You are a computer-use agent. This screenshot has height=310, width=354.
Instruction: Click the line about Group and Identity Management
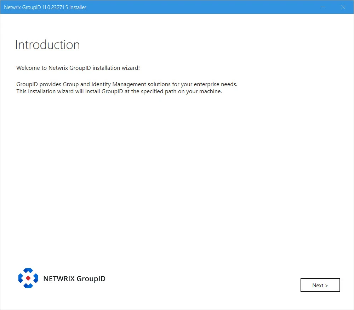tap(127, 84)
